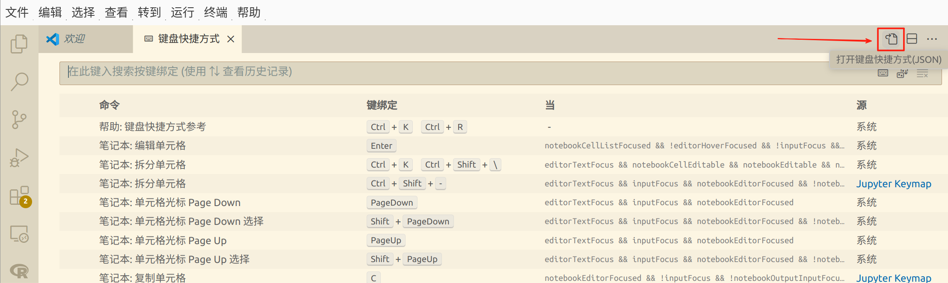Viewport: 948px width, 283px height.
Task: Open the 终端 menu
Action: click(x=216, y=12)
